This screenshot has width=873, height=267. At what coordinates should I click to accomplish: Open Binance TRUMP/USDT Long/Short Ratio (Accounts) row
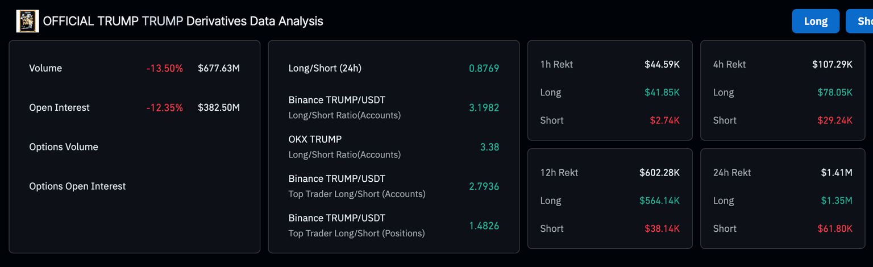click(x=344, y=107)
